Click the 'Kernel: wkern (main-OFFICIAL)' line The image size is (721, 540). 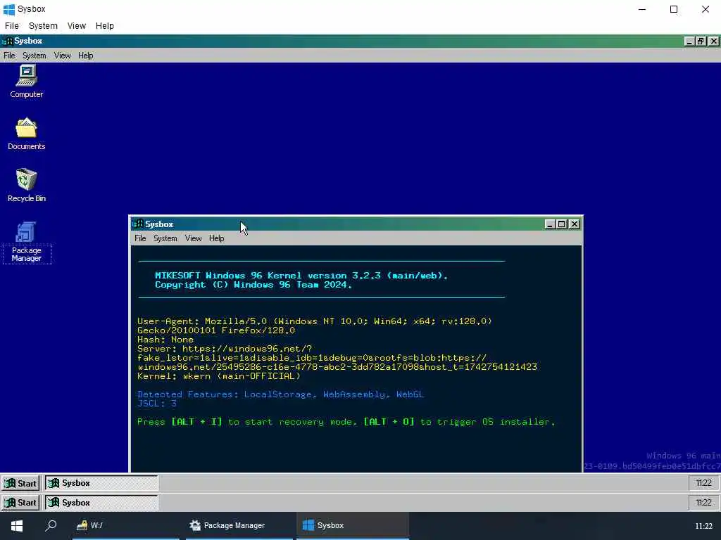point(219,376)
